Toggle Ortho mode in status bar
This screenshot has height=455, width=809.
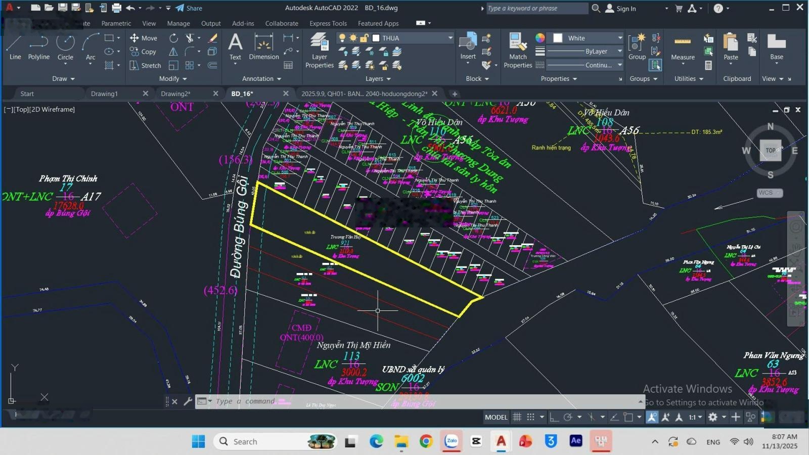point(554,417)
